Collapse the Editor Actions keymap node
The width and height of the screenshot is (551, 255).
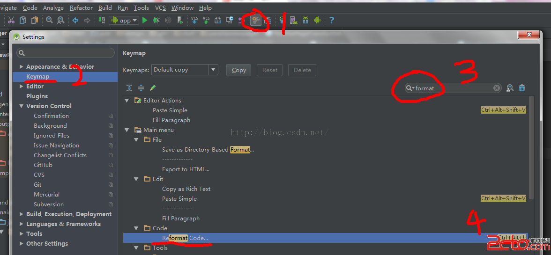click(127, 100)
